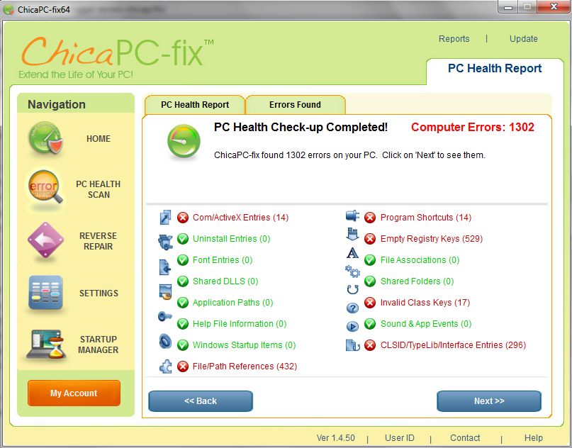Click the Ver 1.4.50 footer text
Viewport: 572px width, 448px height.
pyautogui.click(x=335, y=438)
